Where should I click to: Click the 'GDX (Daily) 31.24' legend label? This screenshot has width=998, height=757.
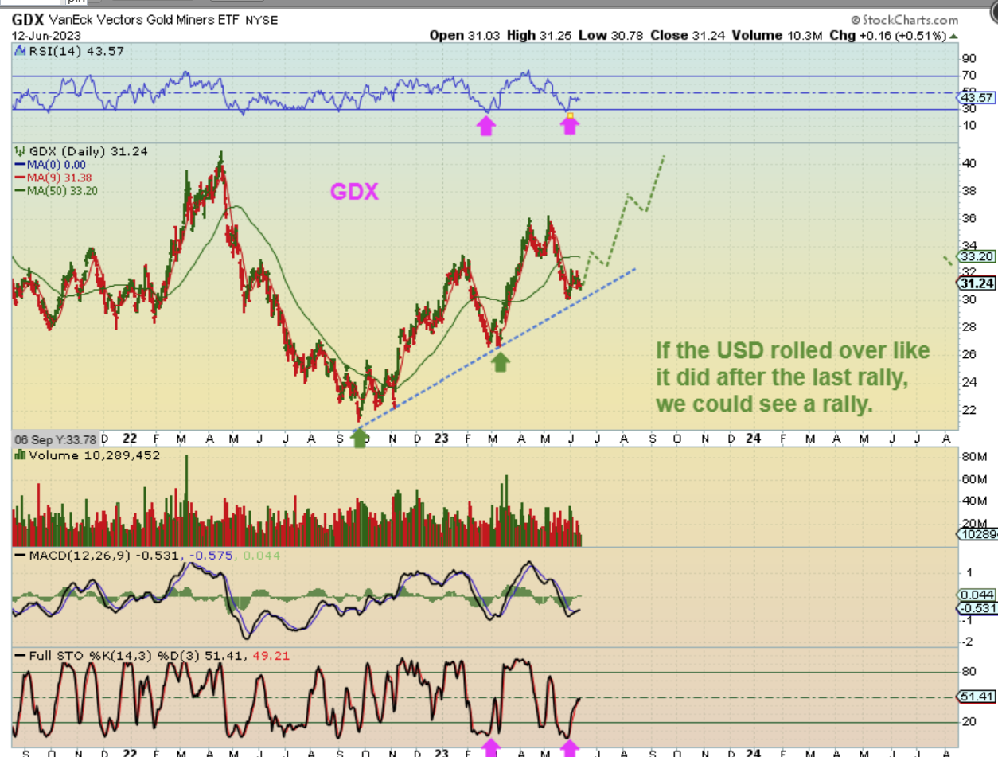click(88, 151)
